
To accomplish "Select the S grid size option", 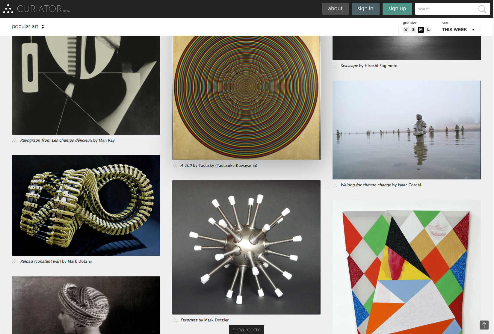I will click(413, 30).
